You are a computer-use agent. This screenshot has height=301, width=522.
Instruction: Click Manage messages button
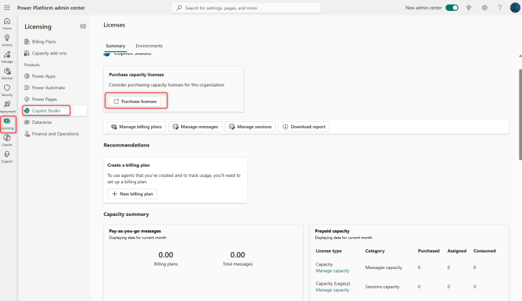click(195, 127)
